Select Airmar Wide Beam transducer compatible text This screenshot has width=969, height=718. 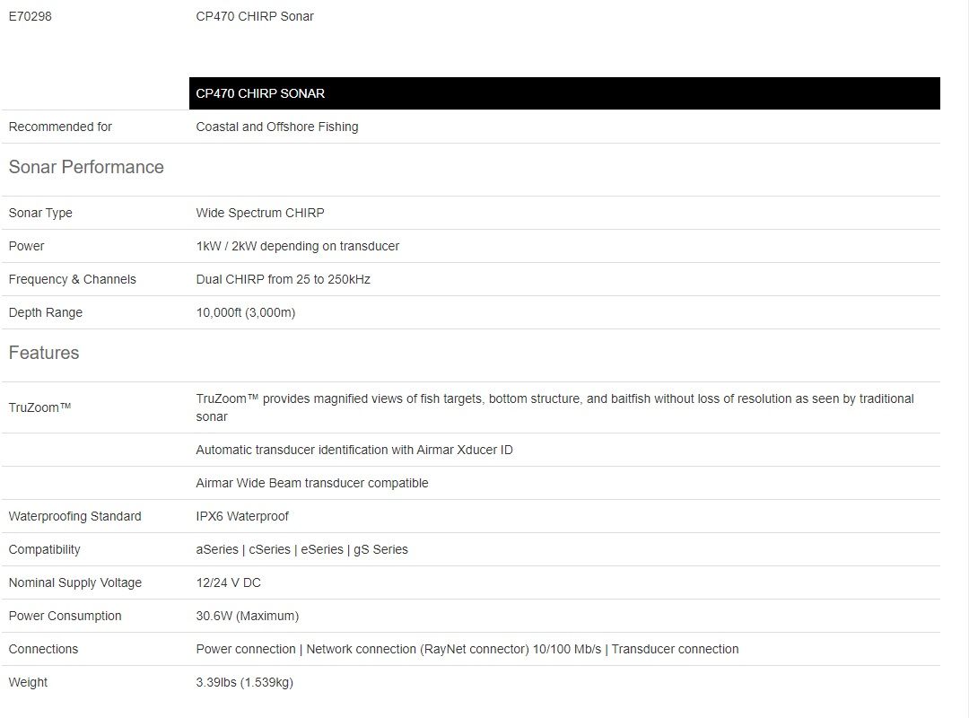click(312, 483)
